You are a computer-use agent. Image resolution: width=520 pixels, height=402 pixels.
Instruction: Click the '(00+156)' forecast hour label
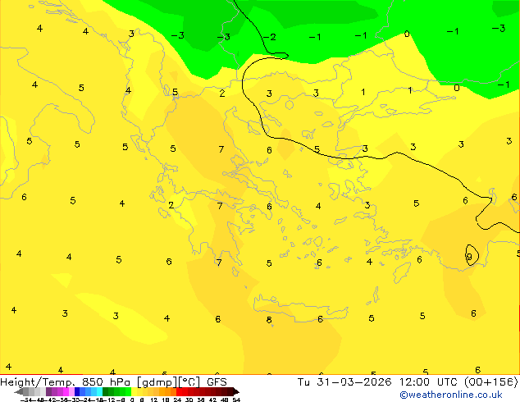tap(491, 382)
